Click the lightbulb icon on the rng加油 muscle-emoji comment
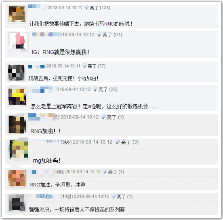Screen dimensions: 223x220 (x=117, y=142)
